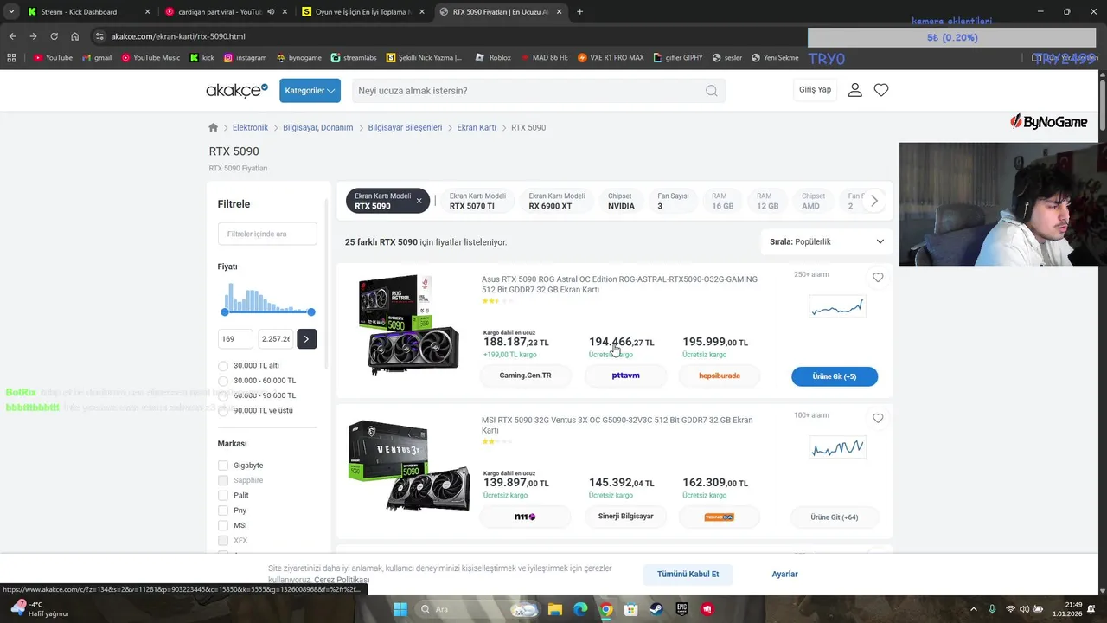Viewport: 1107px width, 623px height.
Task: Add MSI Ventus 3X to favorites
Action: click(878, 418)
